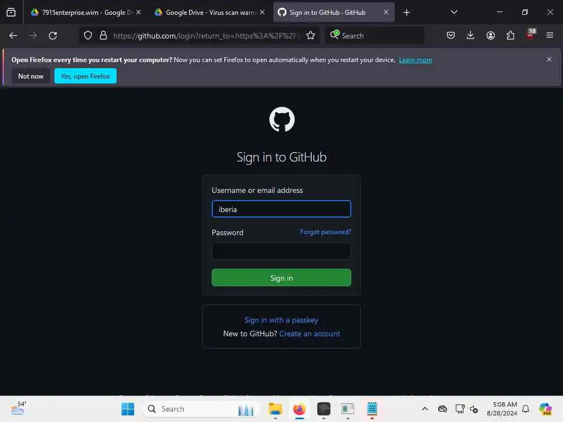563x422 pixels.
Task: Open the blue-framed window app in taskbar
Action: 347,409
